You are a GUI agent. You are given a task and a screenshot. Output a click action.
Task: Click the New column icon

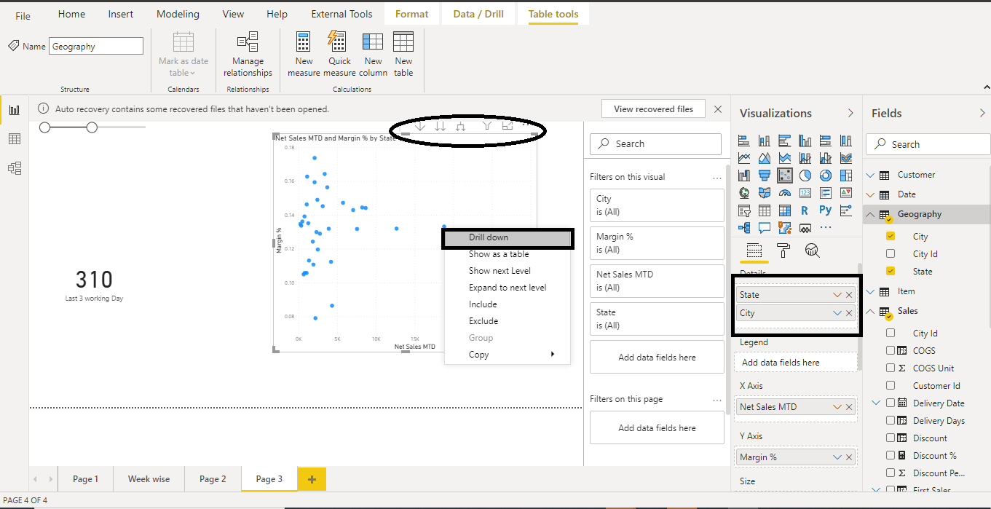[373, 42]
